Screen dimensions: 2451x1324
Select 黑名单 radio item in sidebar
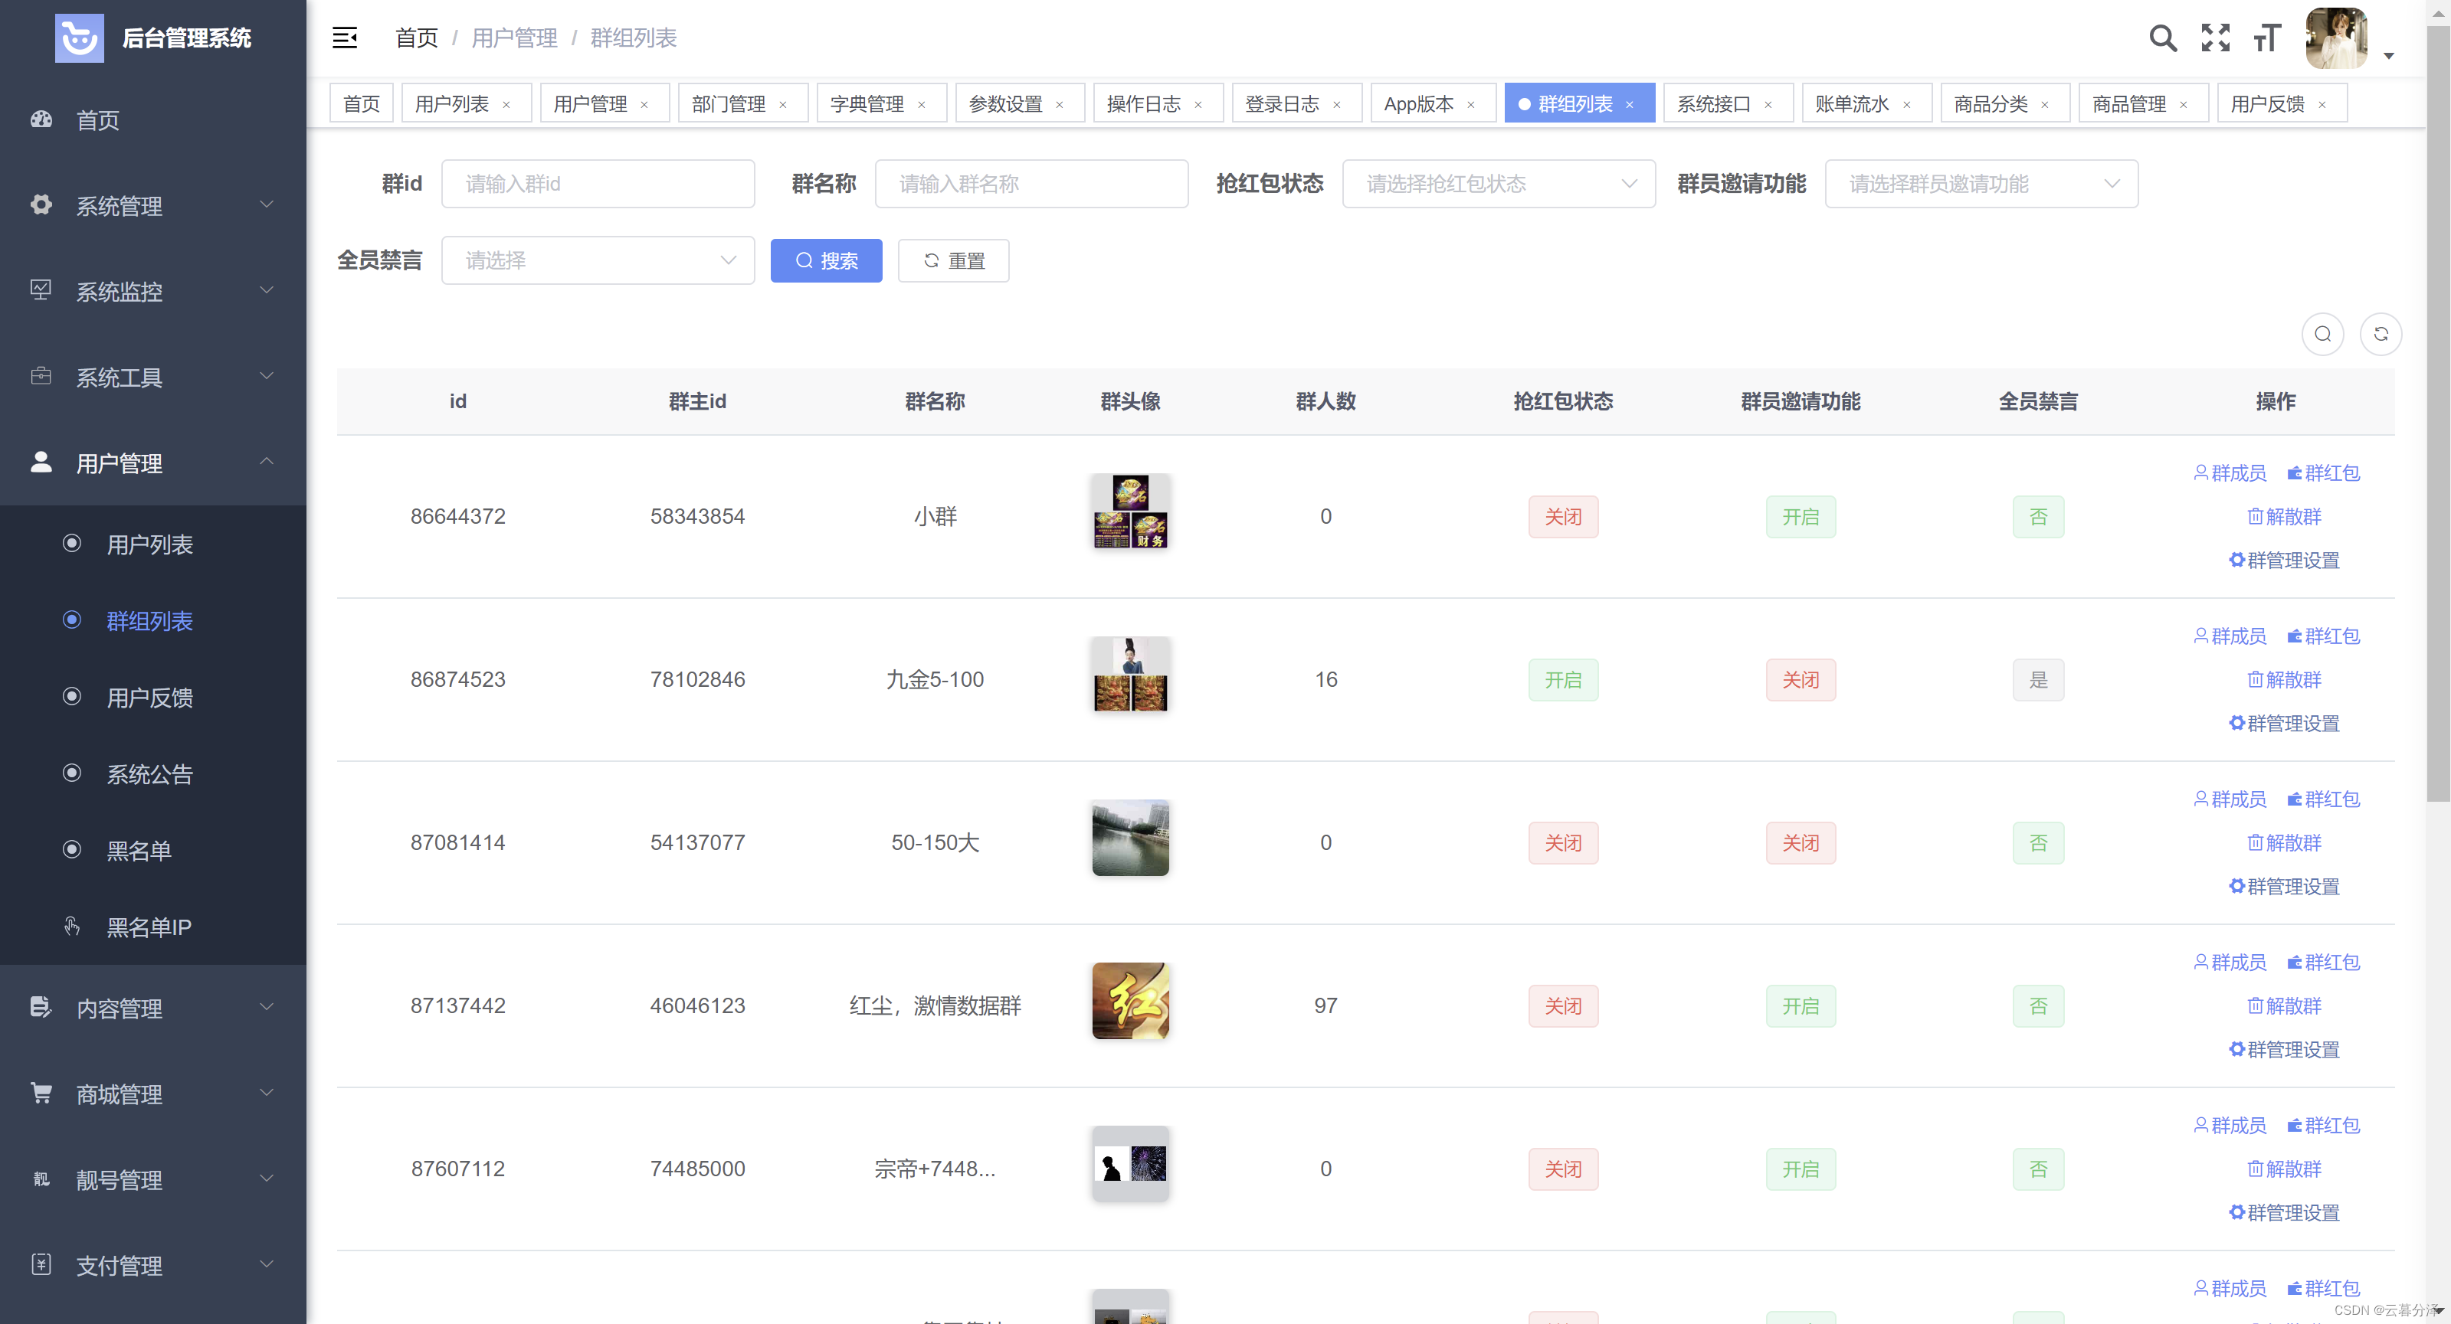pyautogui.click(x=138, y=850)
